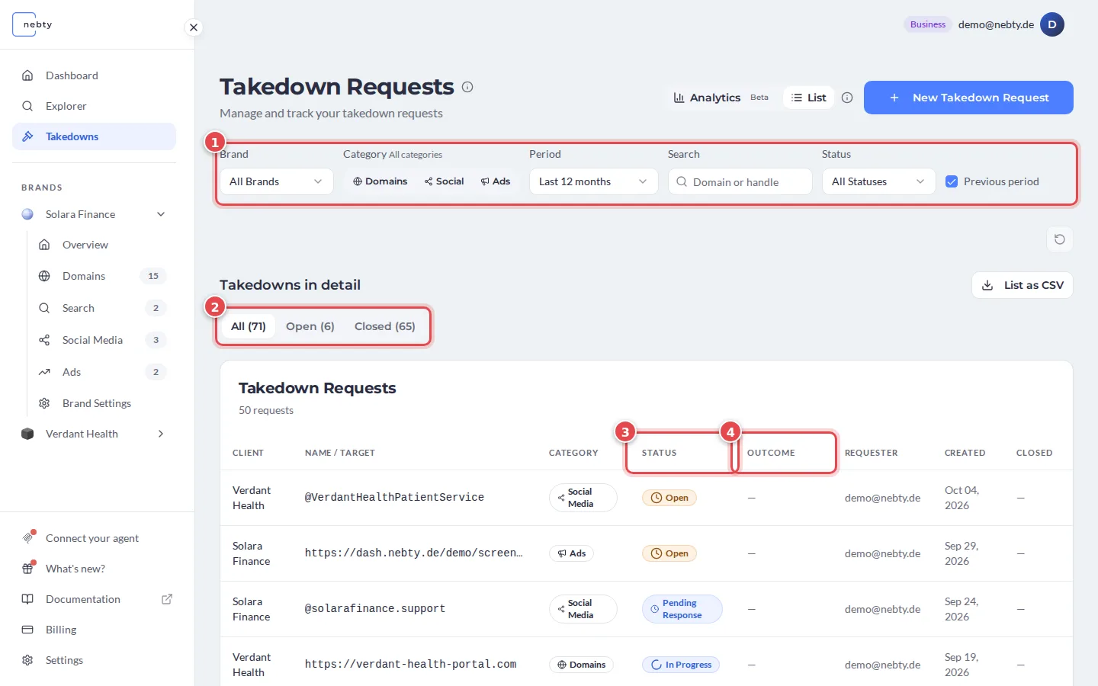
Task: Click New Takedown Request button
Action: [968, 98]
